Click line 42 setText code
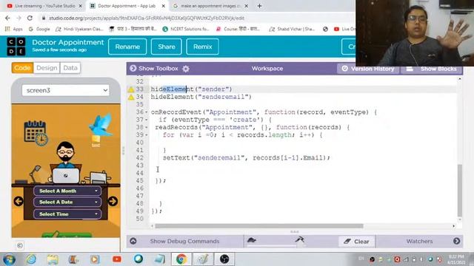Screen dimensions: 474x266 pyautogui.click(x=247, y=157)
